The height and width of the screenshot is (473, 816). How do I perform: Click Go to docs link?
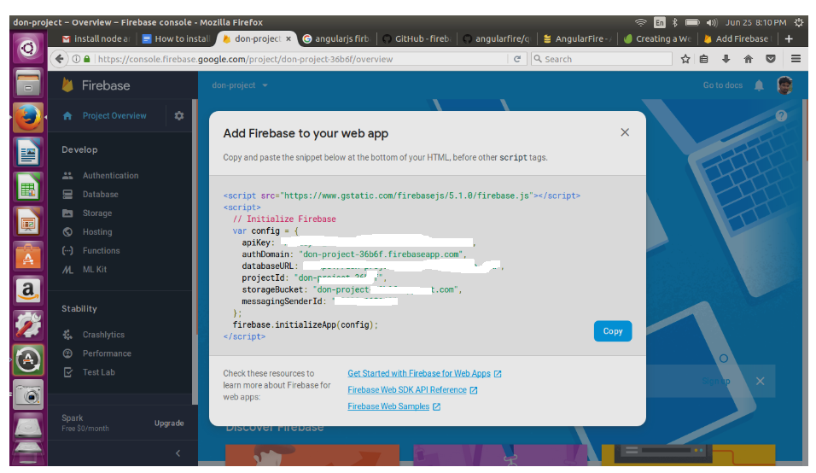[722, 85]
